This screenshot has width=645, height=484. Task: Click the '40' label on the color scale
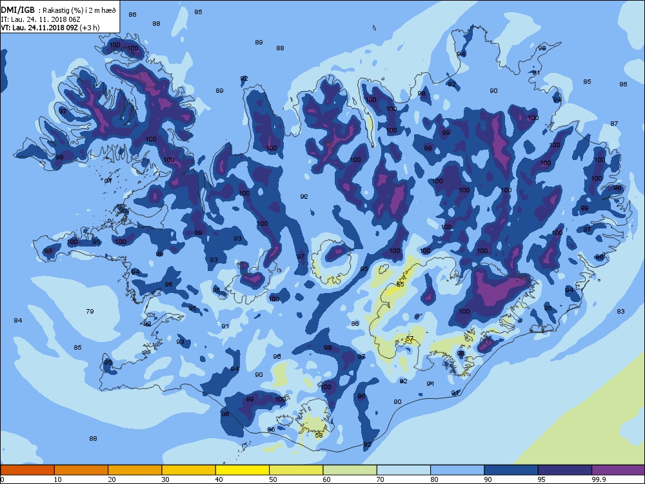[219, 479]
